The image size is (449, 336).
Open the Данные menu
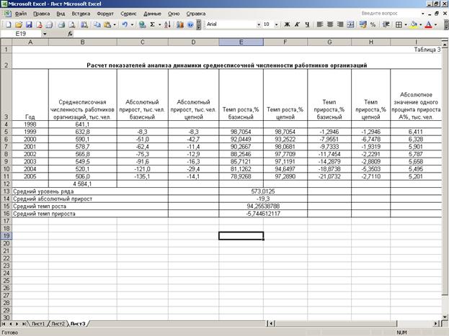click(x=152, y=14)
